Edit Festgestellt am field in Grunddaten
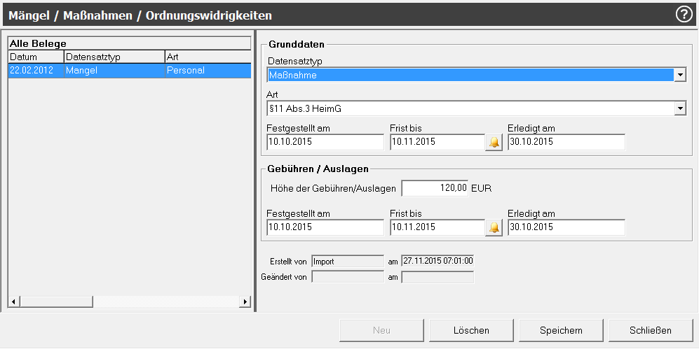The image size is (699, 349). pos(325,142)
